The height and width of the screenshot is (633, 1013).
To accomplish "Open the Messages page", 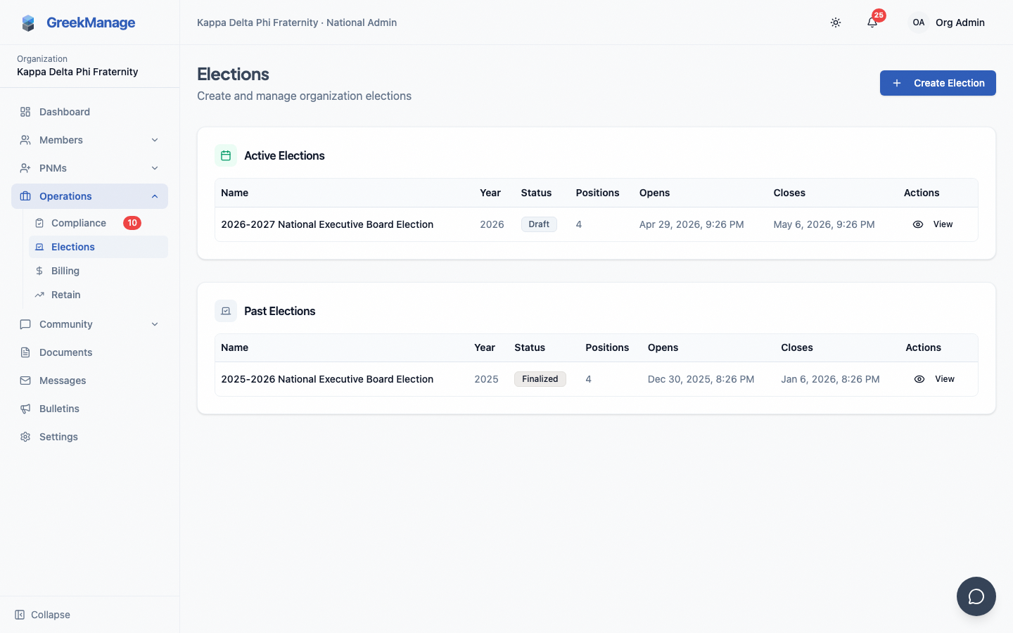I will pos(89,381).
